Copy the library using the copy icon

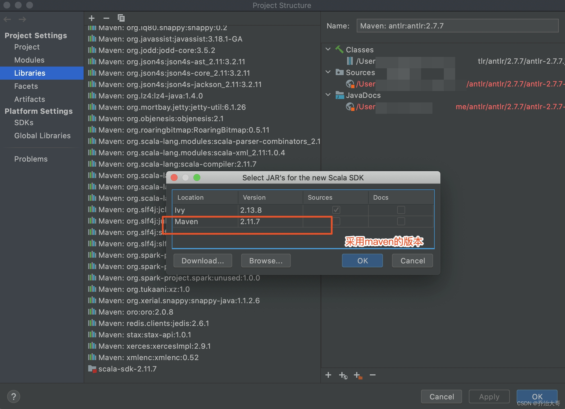(x=121, y=18)
